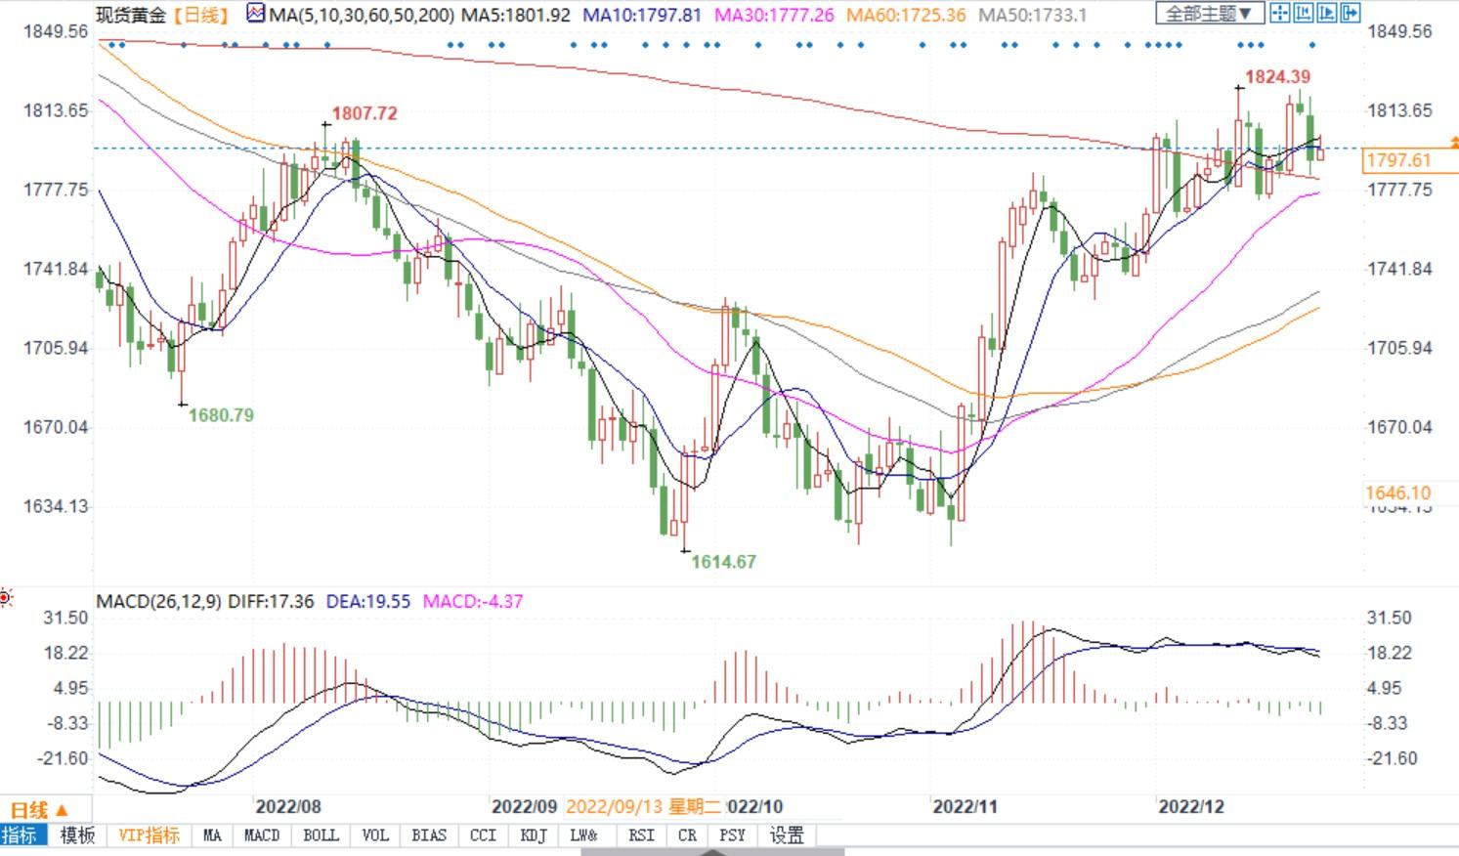
Task: Click the 1824.39 high price marker
Action: point(1277,76)
